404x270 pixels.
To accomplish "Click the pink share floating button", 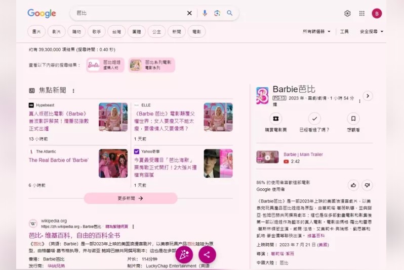I will (207, 255).
